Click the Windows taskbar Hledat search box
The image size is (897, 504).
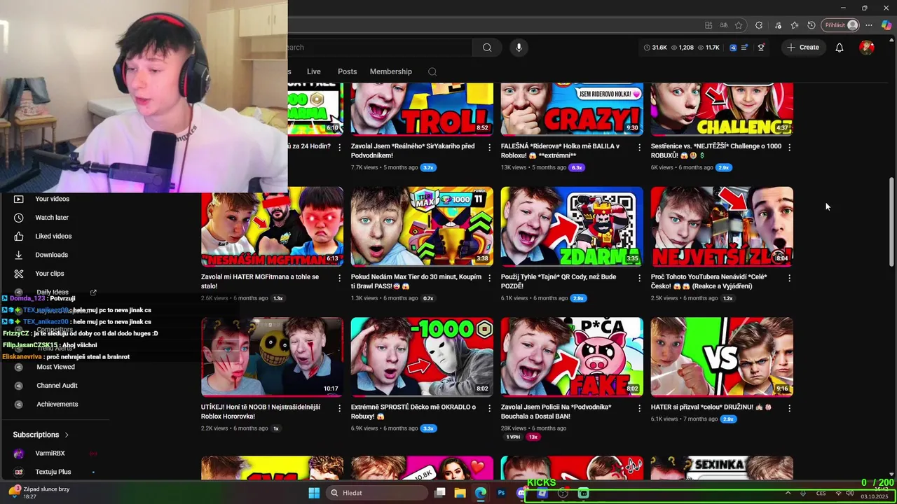point(376,493)
